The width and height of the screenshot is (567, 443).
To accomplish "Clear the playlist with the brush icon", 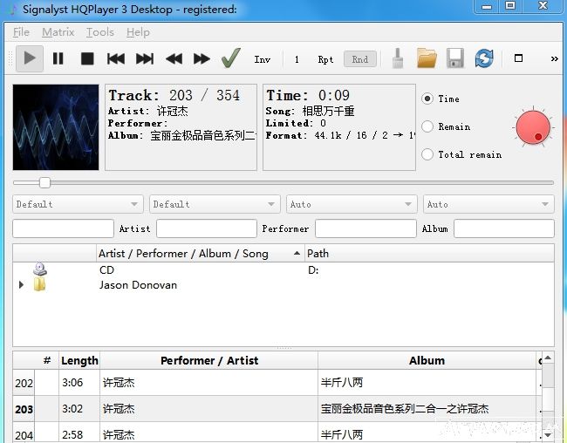I will click(x=398, y=58).
